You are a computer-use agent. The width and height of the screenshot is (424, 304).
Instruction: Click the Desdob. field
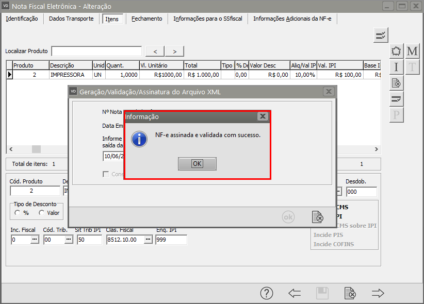pyautogui.click(x=361, y=192)
